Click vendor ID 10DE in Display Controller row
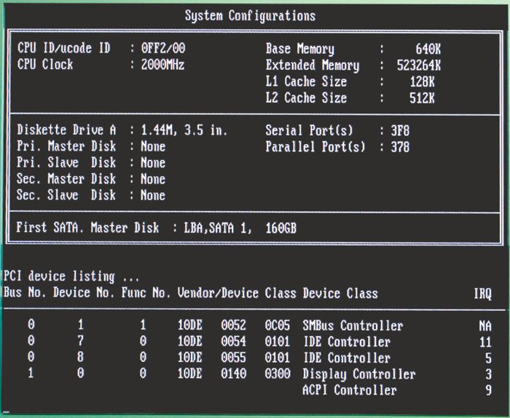 tap(190, 374)
